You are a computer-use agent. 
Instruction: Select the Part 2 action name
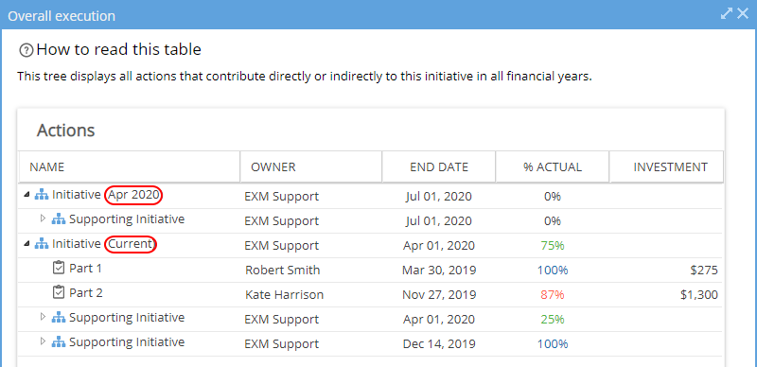coord(86,292)
